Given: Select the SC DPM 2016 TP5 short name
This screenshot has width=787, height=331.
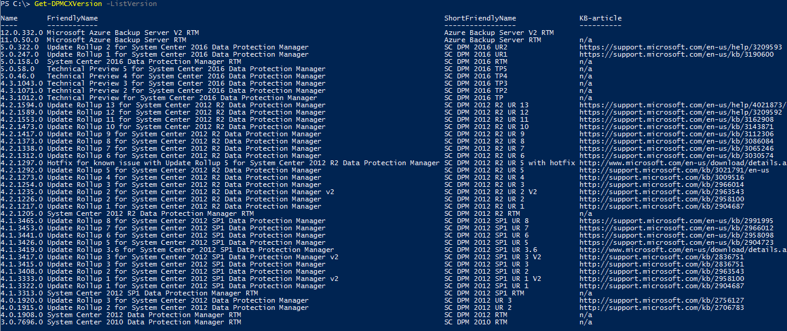Looking at the screenshot, I should 476,69.
